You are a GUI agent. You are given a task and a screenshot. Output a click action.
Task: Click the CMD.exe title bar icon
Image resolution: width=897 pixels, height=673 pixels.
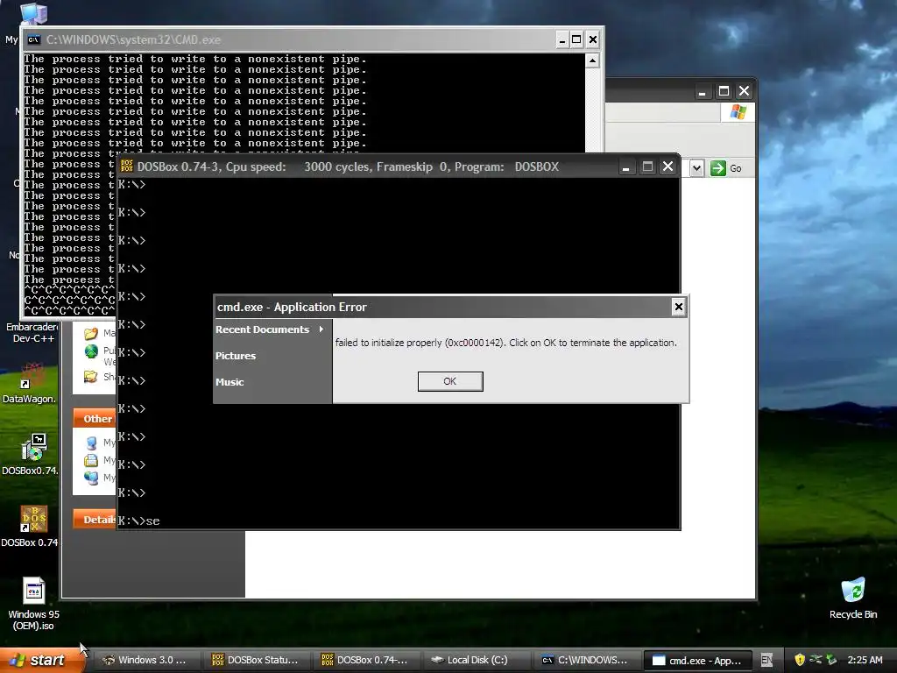click(34, 39)
